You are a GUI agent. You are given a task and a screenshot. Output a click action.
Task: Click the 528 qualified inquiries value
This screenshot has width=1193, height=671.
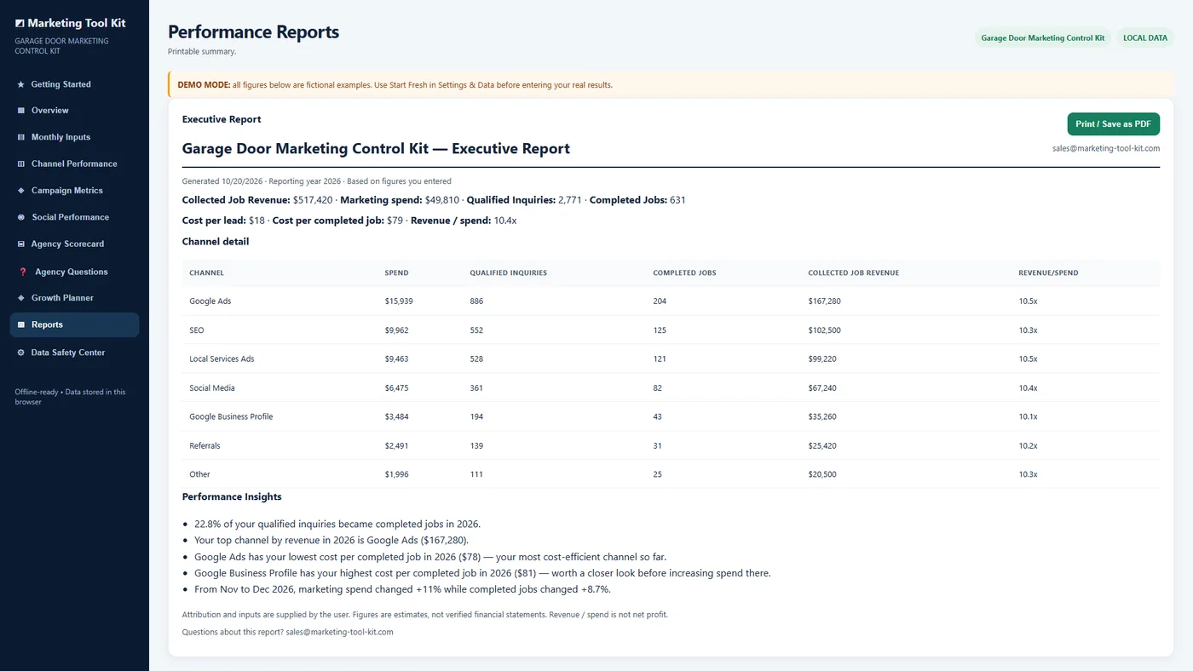click(476, 359)
